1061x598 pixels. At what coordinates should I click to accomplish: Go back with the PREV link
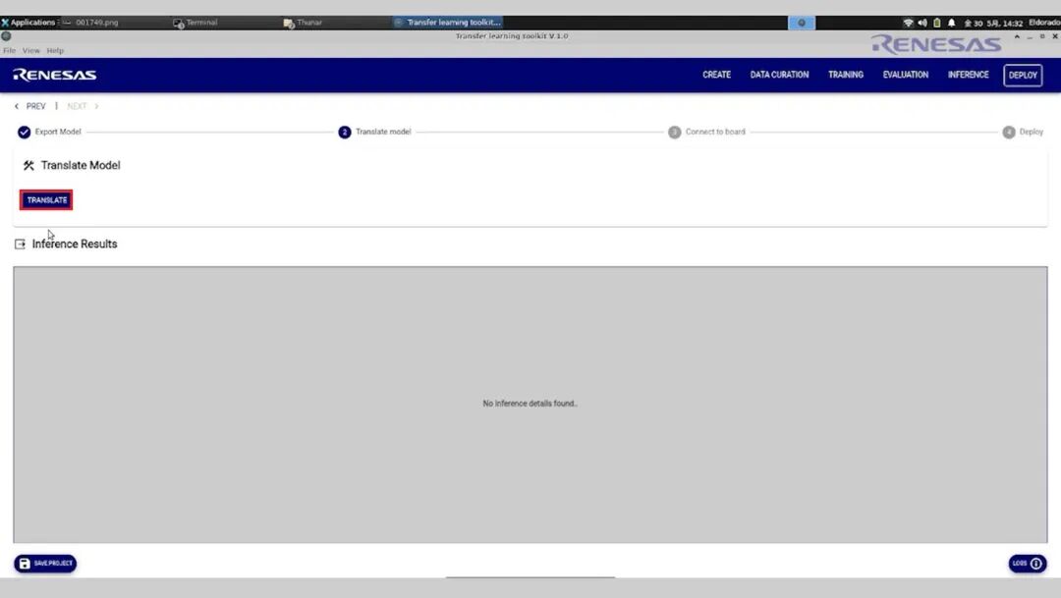36,106
